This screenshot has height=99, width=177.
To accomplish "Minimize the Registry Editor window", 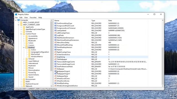I will point(148,14).
